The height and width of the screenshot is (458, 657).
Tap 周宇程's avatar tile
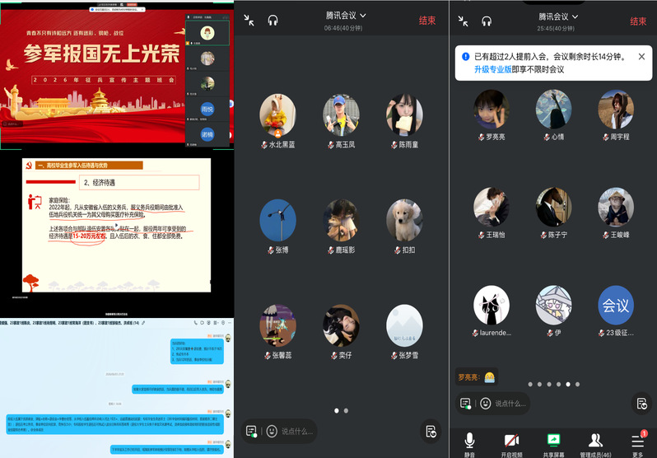coord(616,109)
